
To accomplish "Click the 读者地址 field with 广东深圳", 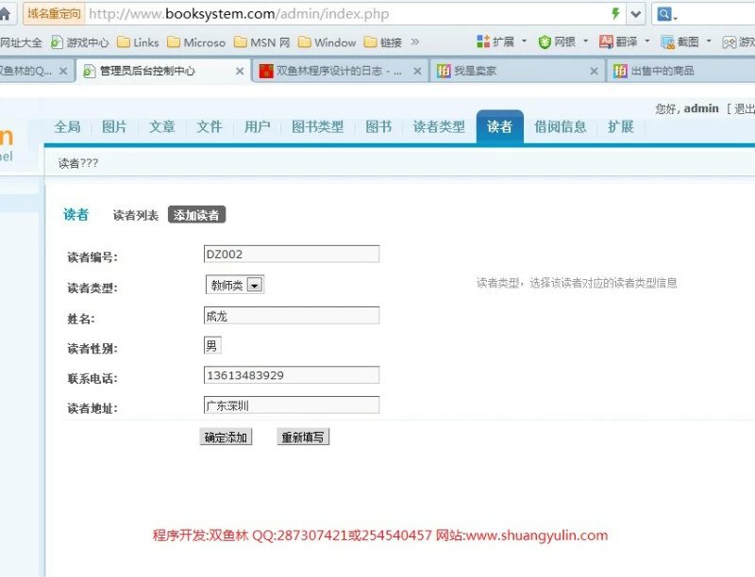I will coord(292,405).
